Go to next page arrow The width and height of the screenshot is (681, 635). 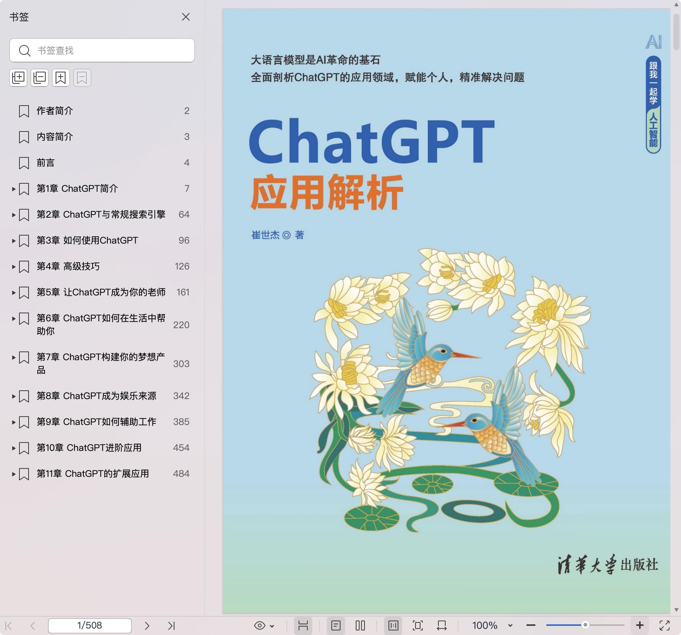point(147,625)
